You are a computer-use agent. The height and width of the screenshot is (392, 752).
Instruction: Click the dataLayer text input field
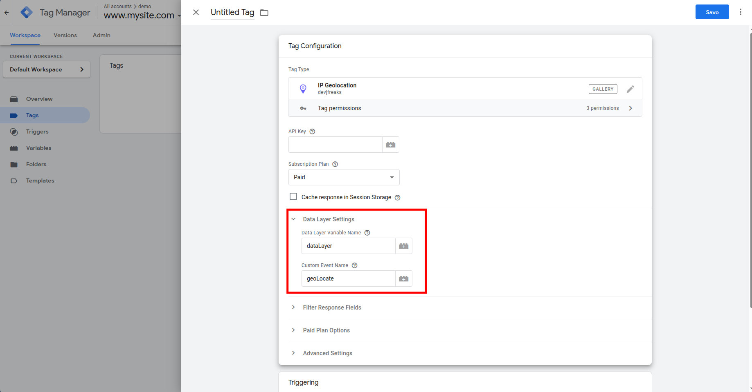point(349,246)
